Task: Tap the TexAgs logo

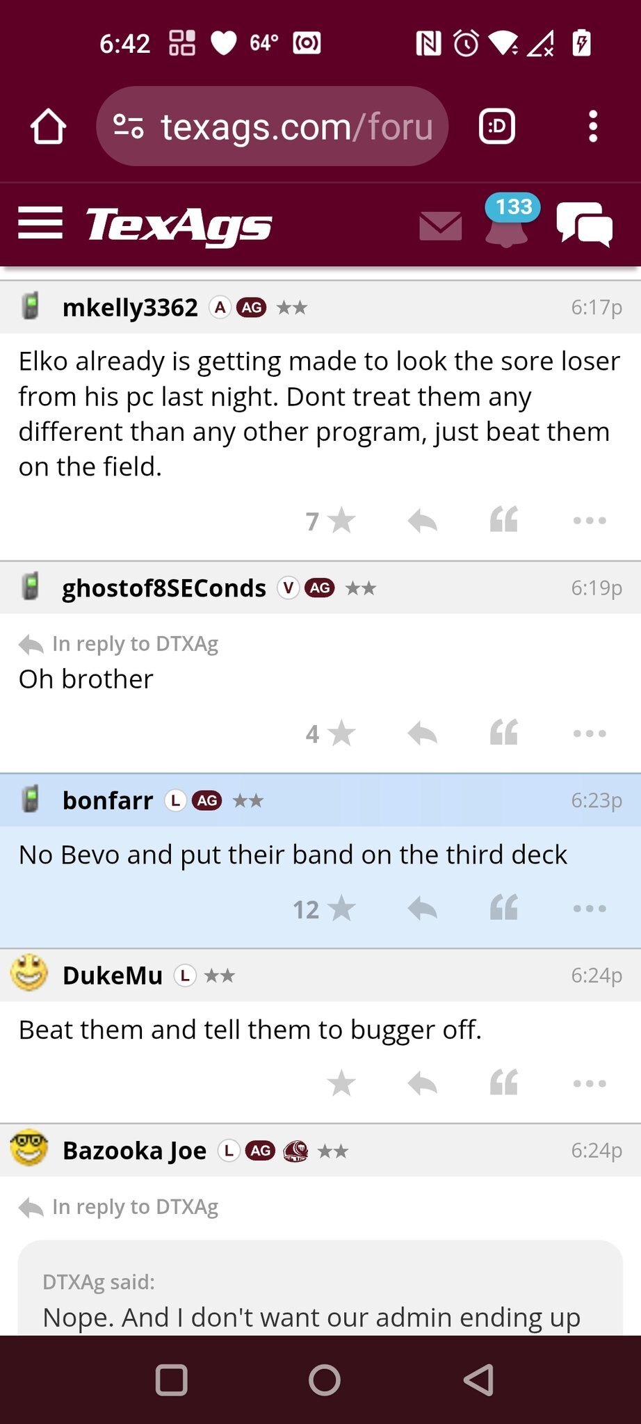Action: [x=179, y=225]
